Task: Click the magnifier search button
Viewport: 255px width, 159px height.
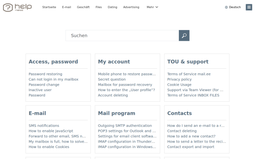Action: pyautogui.click(x=184, y=36)
